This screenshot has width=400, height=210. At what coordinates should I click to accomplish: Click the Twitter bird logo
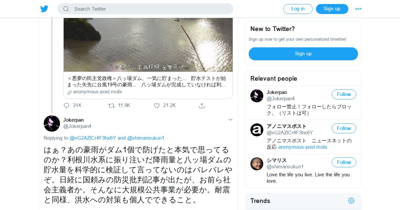pyautogui.click(x=44, y=9)
